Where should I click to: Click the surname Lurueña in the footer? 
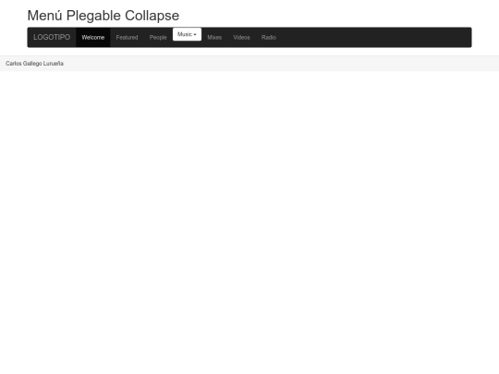[54, 64]
